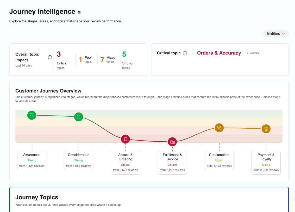Click the '3' Critical topics count
Image resolution: width=295 pixels, height=212 pixels.
click(x=59, y=54)
